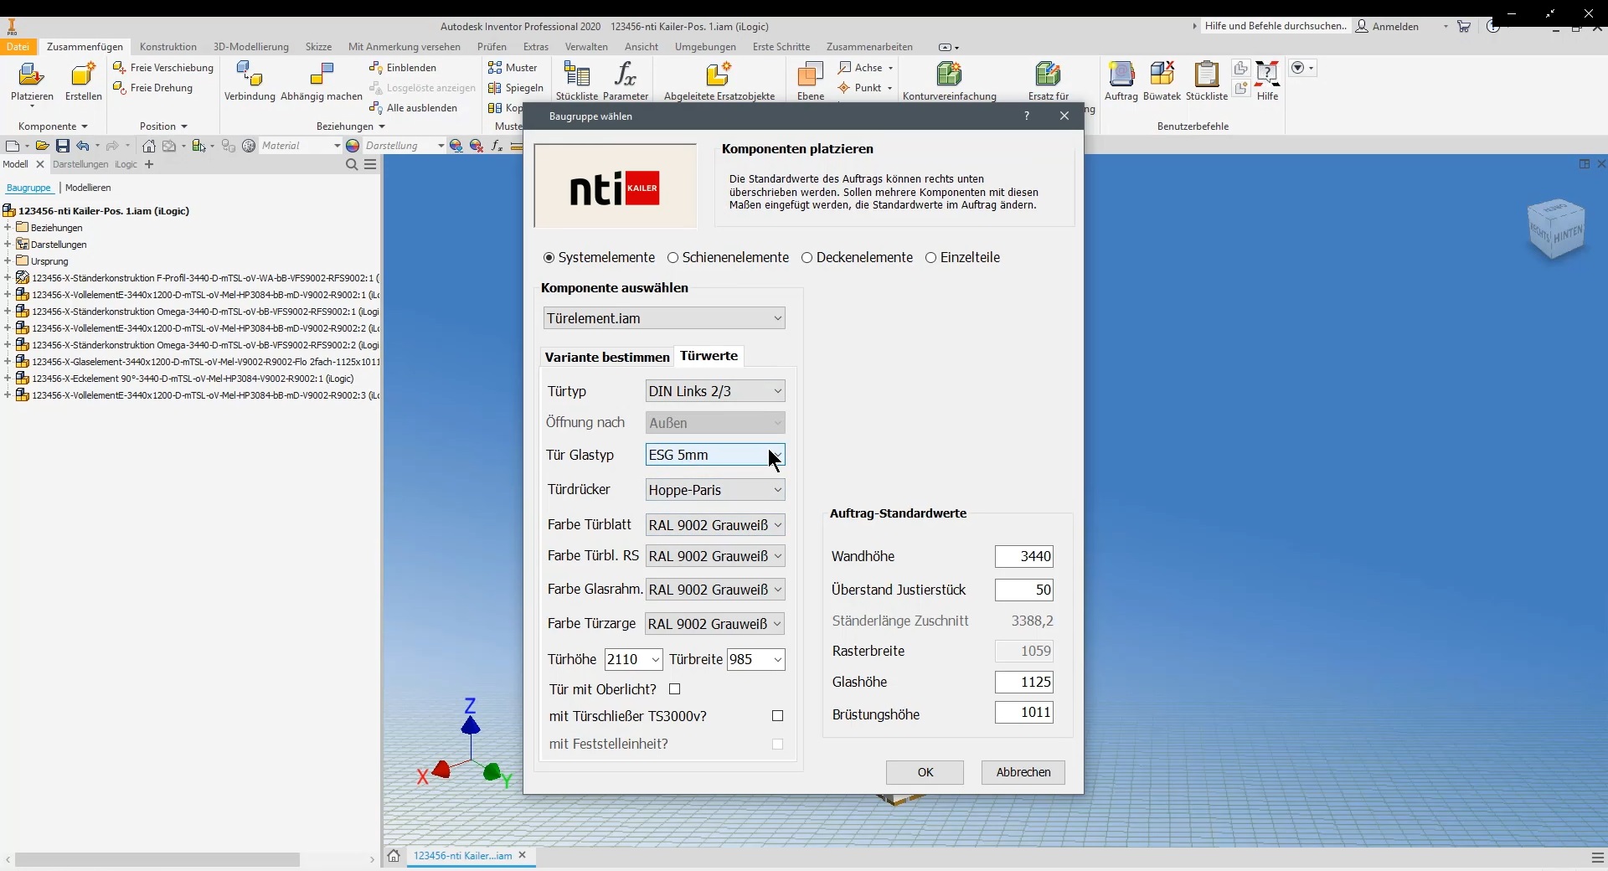Open Farbe Türblatt color dropdown
The width and height of the screenshot is (1608, 871).
coord(715,525)
